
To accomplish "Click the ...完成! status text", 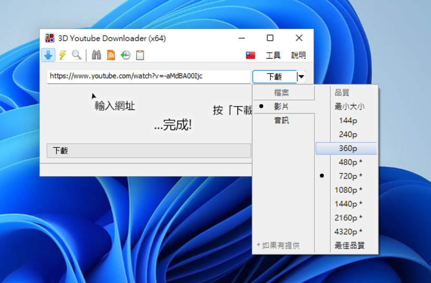I will tap(173, 125).
